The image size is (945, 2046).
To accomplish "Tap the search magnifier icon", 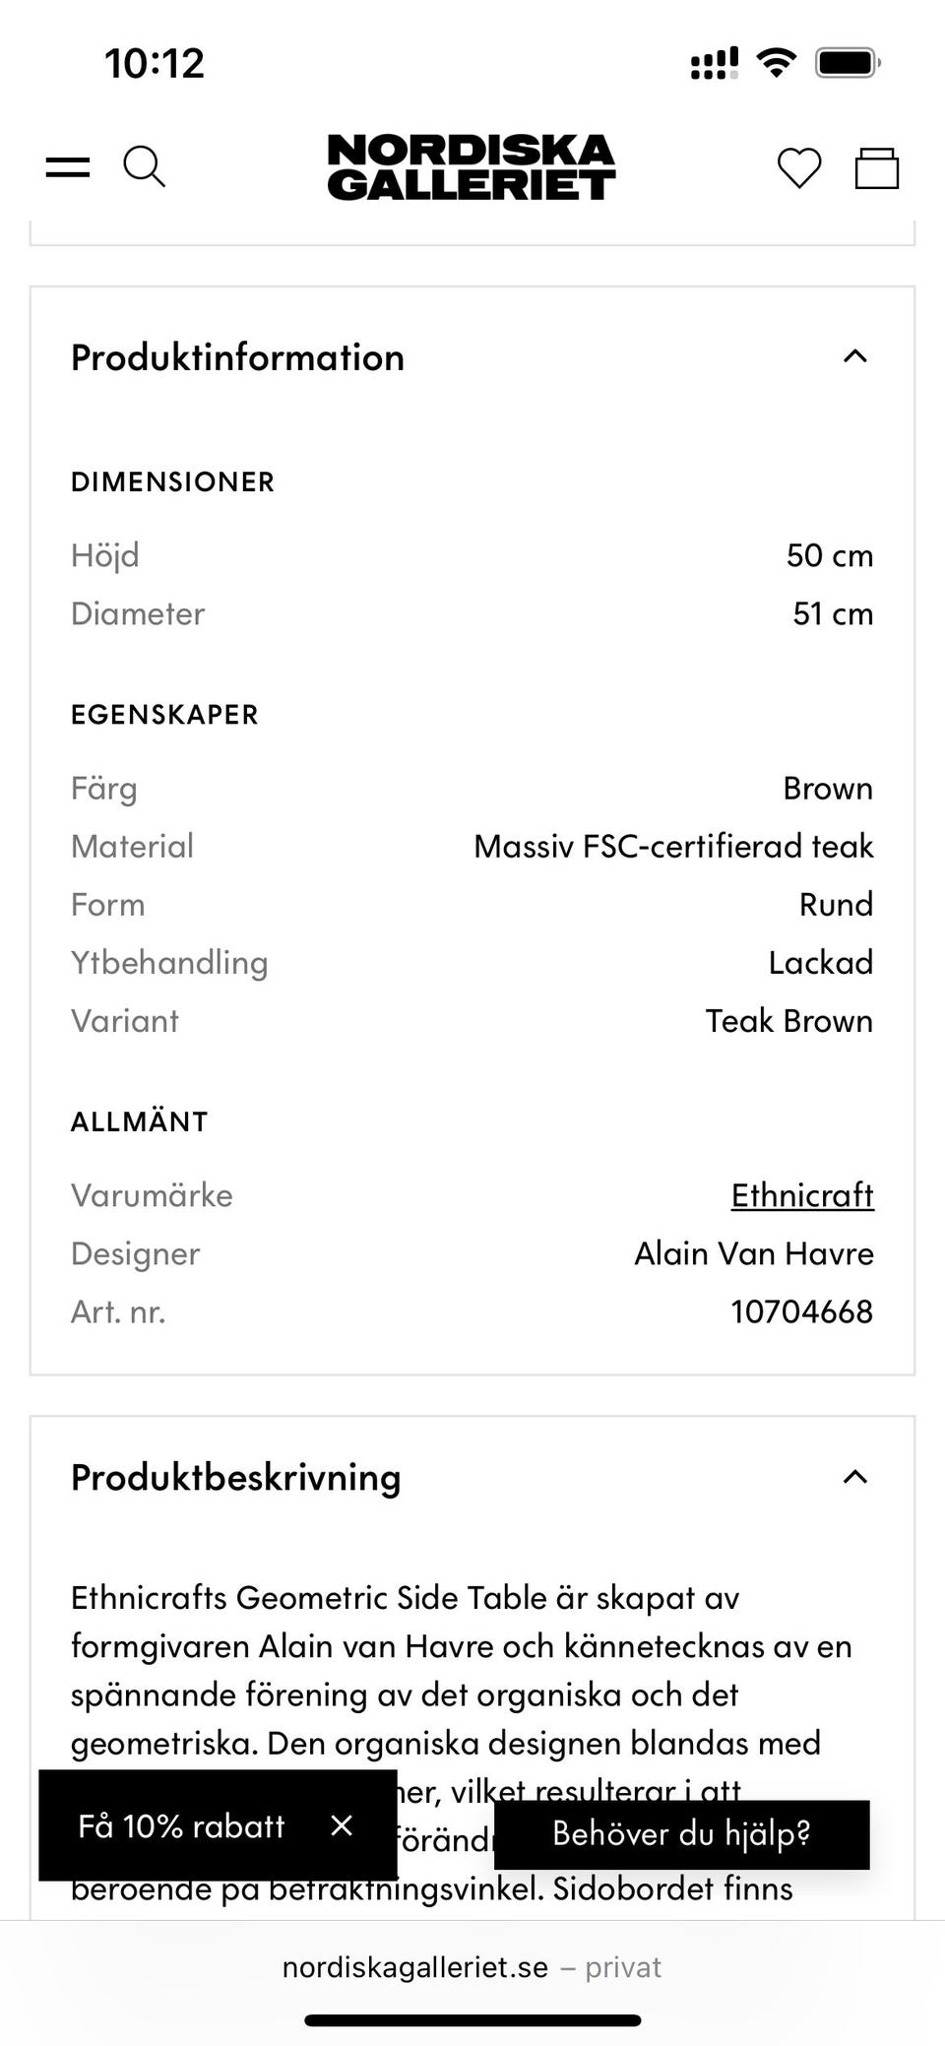I will pyautogui.click(x=144, y=166).
